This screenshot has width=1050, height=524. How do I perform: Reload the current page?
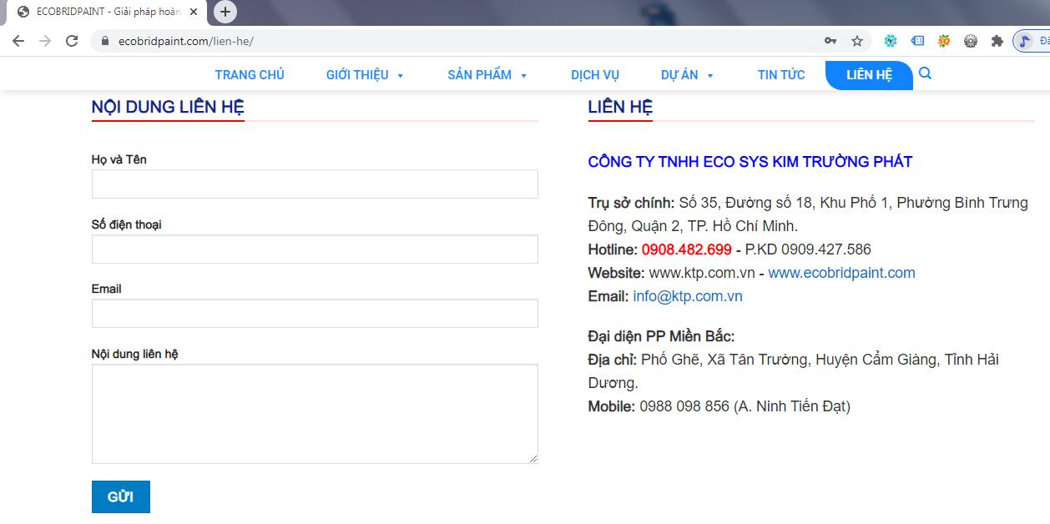coord(72,41)
